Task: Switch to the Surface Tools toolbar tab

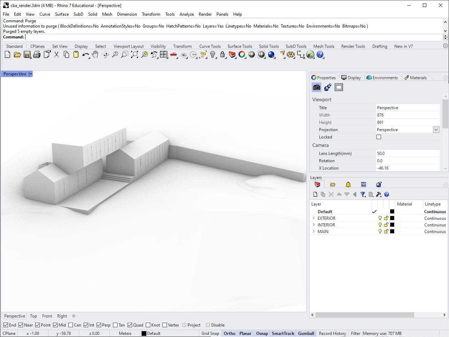Action: coord(239,46)
